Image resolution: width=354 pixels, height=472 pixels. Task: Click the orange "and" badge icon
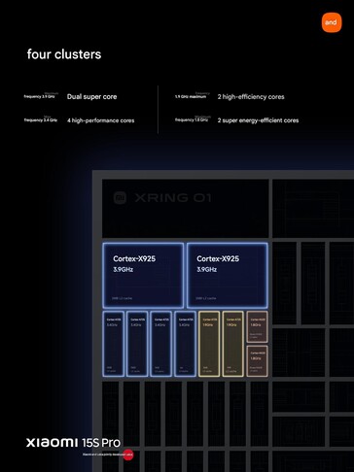point(332,22)
